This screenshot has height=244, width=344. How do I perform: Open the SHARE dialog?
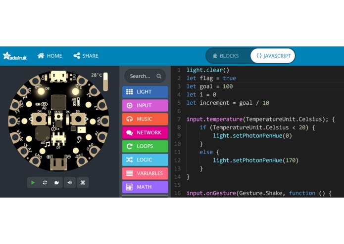[x=86, y=56]
